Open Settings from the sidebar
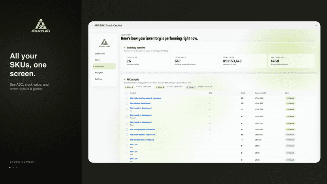 98,79
